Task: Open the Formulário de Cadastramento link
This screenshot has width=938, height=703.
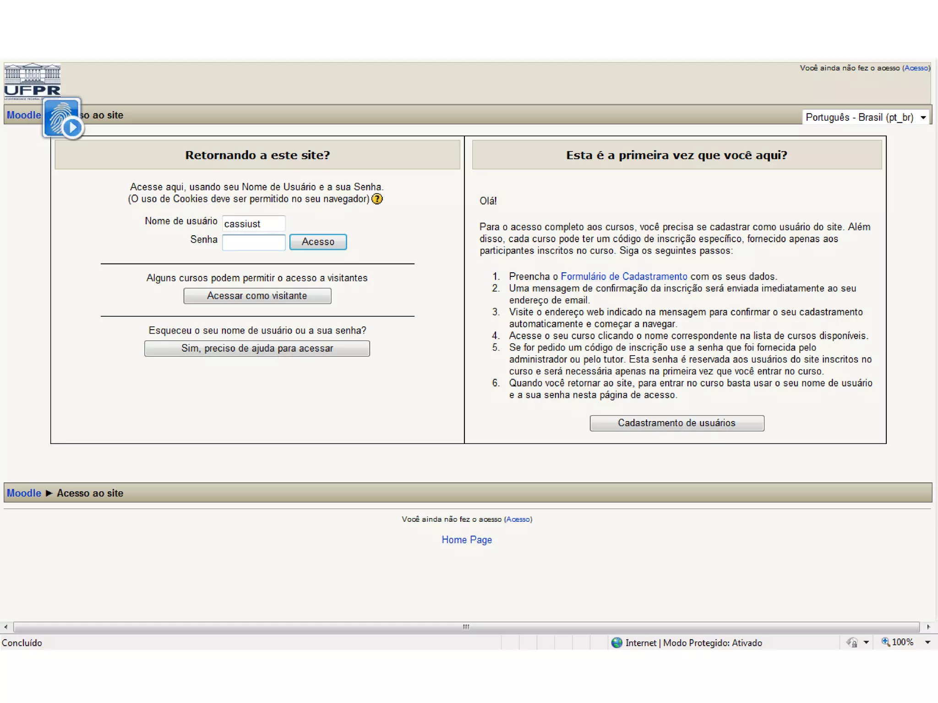Action: coord(624,276)
